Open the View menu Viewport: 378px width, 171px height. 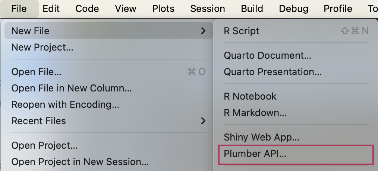(x=125, y=9)
